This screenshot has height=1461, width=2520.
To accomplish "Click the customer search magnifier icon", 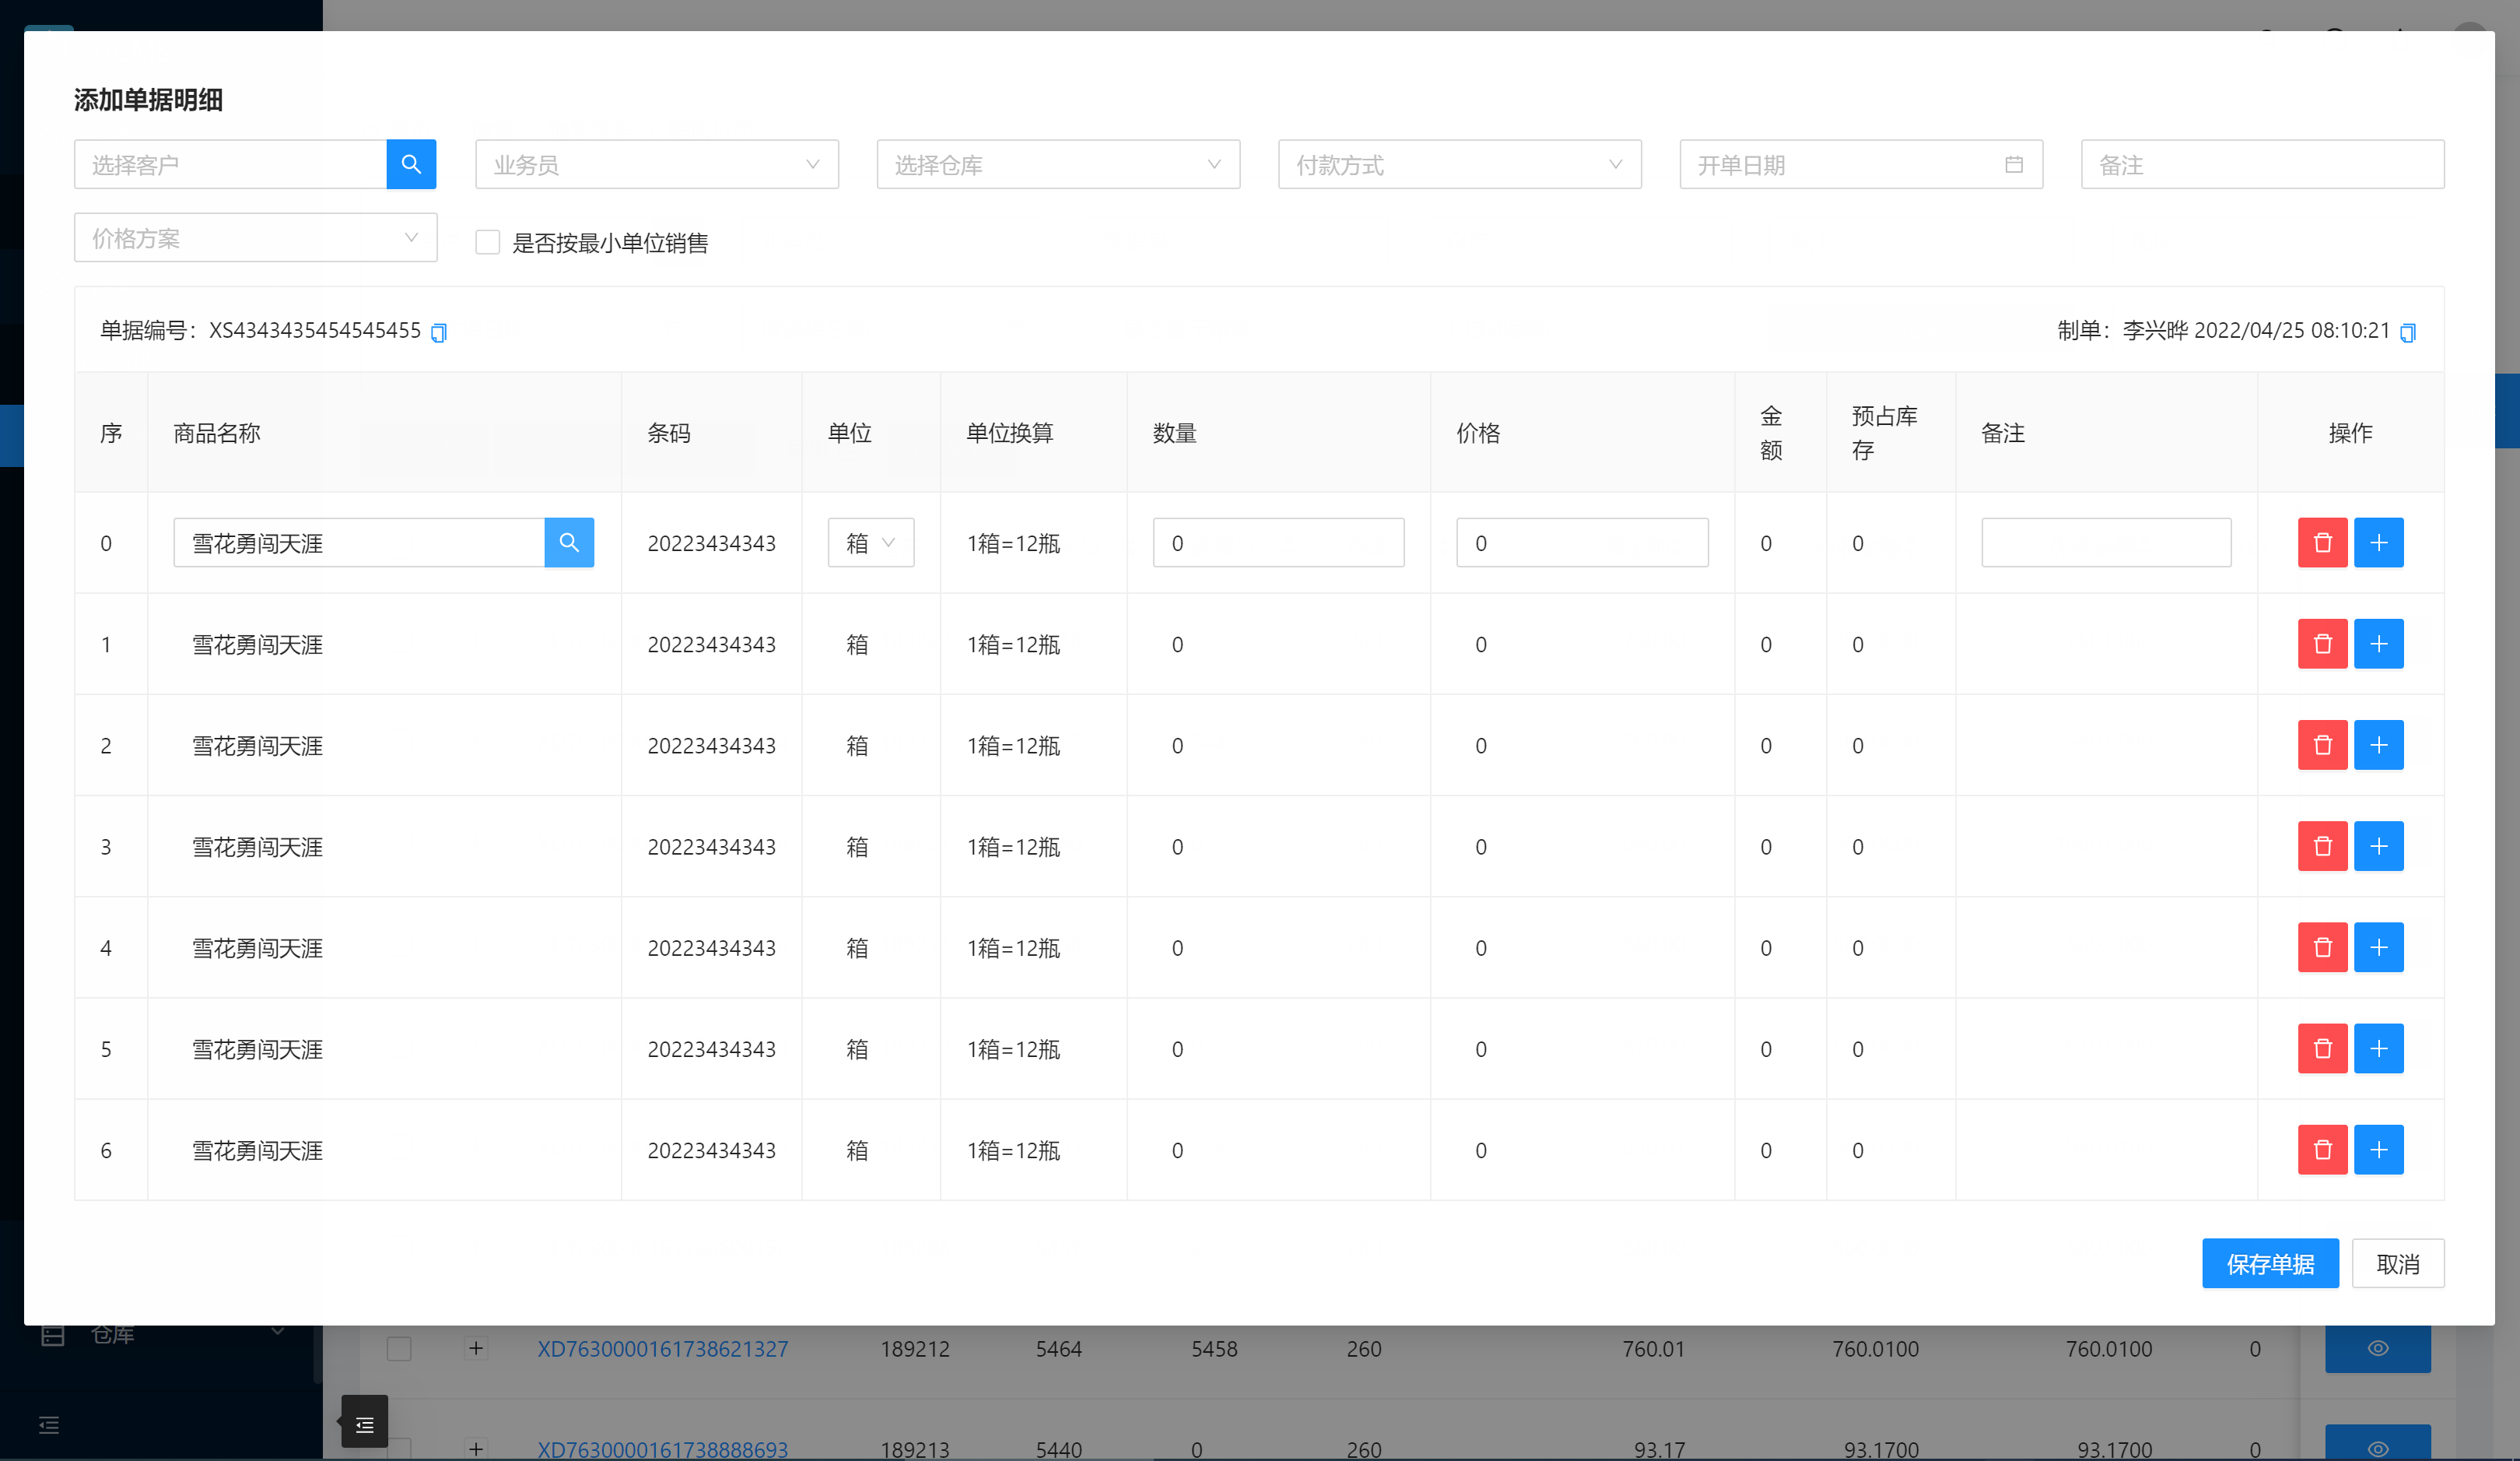I will [x=411, y=164].
